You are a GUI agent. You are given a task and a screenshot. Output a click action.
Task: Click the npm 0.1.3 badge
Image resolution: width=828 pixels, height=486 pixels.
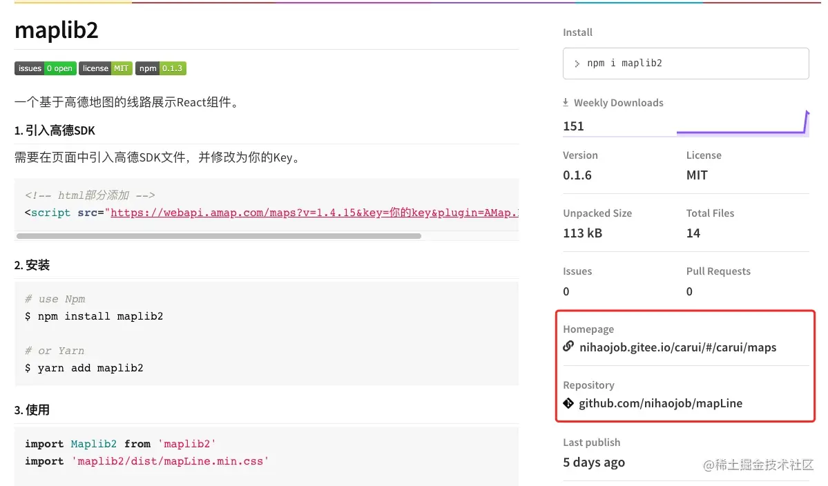point(160,68)
